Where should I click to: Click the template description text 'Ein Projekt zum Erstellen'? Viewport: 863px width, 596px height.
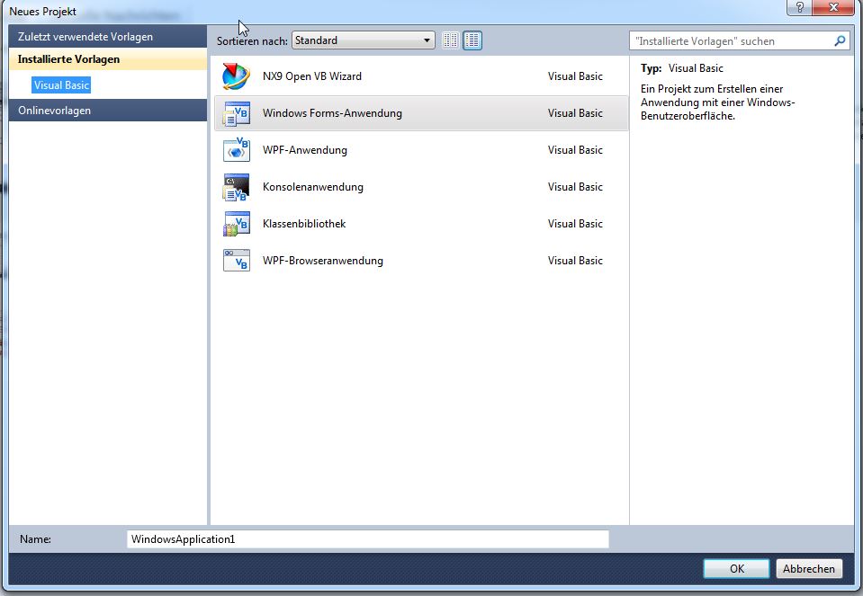718,102
